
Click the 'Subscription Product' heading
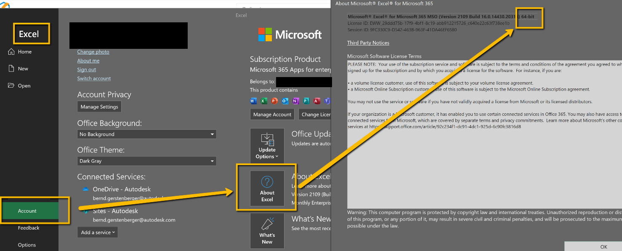click(285, 59)
